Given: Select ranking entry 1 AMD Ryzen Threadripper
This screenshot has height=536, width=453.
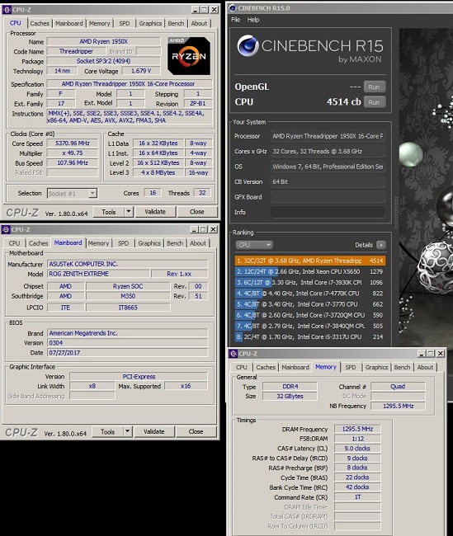Looking at the screenshot, I should coord(310,261).
